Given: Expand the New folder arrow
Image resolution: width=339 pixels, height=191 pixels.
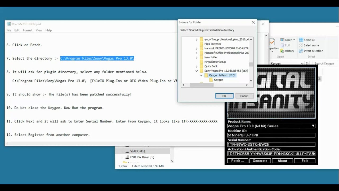Looking at the screenshot, I should [197, 58].
